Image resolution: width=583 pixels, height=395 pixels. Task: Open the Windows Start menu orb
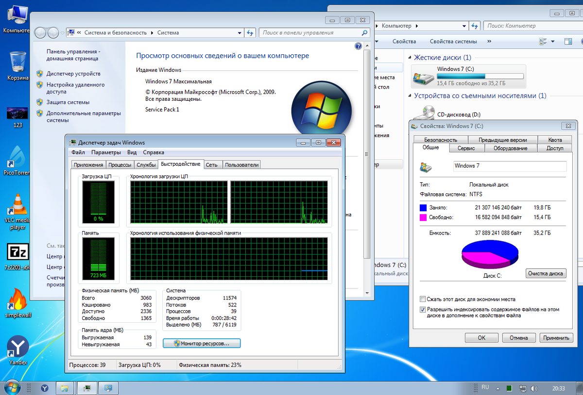click(12, 388)
